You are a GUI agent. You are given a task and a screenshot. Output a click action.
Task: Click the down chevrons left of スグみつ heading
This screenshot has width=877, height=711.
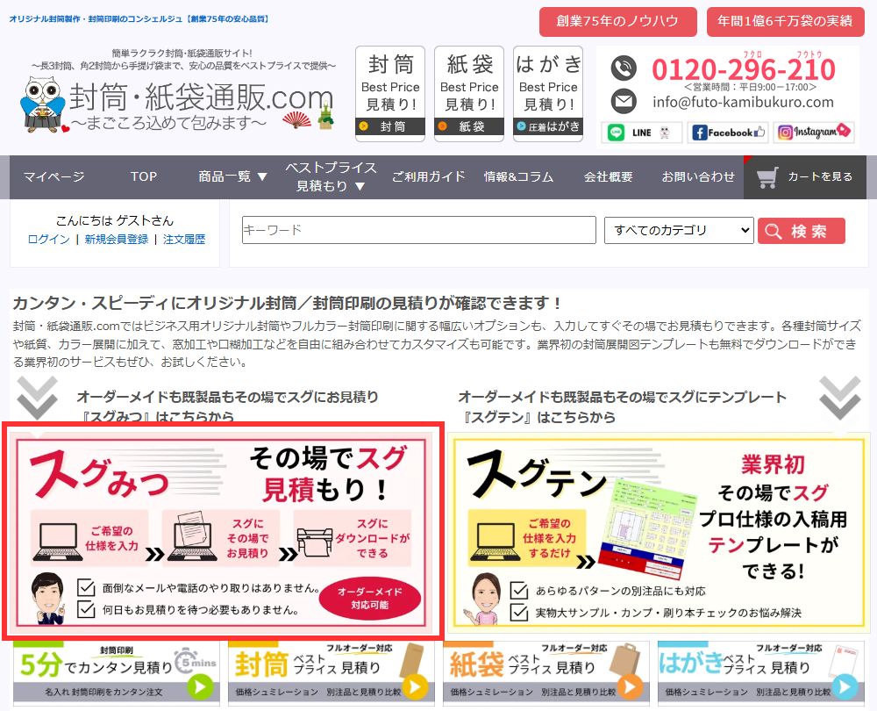click(37, 398)
